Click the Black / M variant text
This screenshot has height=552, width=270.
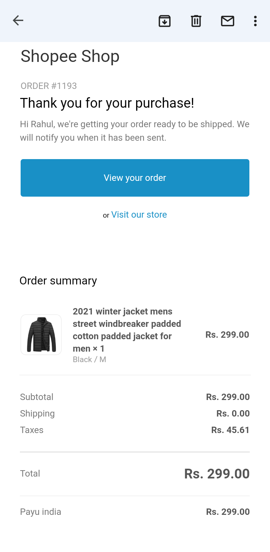pos(89,359)
